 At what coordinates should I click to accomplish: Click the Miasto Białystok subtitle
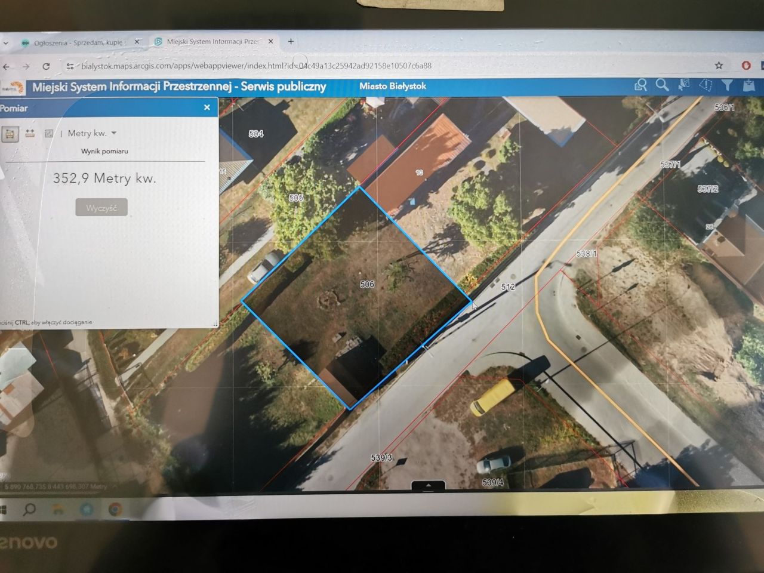point(393,86)
